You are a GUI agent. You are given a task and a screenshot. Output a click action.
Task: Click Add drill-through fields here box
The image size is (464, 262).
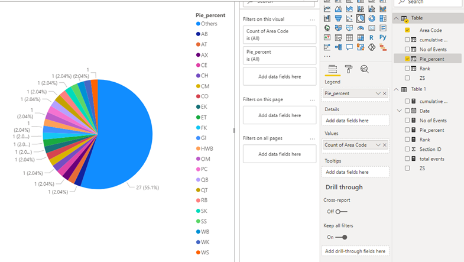(355, 251)
